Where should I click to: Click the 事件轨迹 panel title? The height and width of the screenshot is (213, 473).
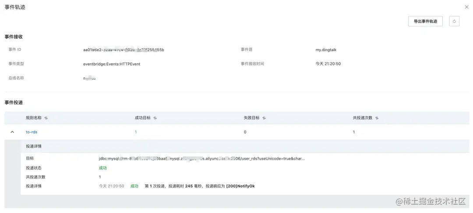15,7
